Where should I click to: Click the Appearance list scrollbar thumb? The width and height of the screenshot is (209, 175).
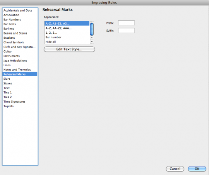[92, 29]
